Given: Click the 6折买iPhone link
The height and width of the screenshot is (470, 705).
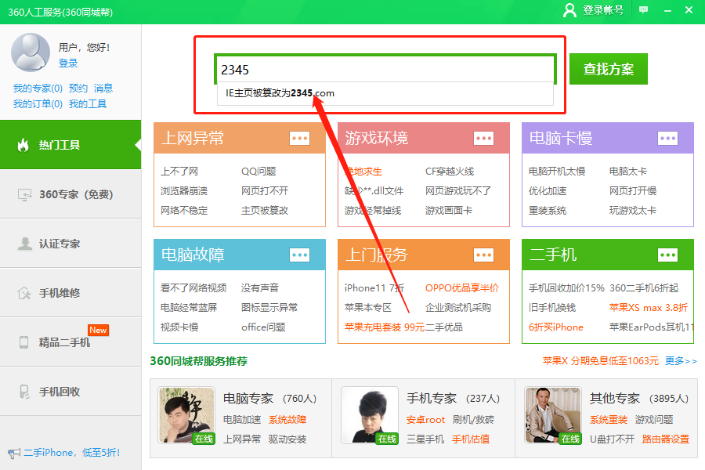Looking at the screenshot, I should 556,327.
